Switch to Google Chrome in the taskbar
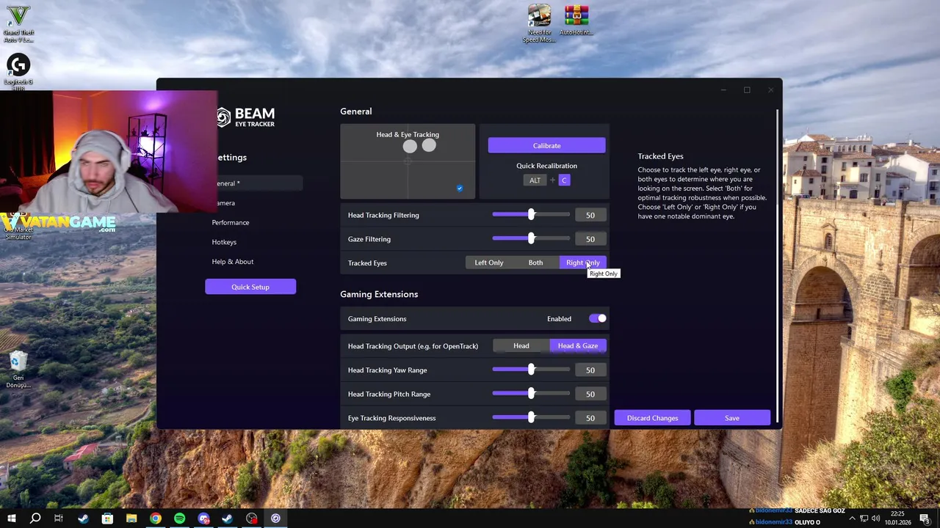 (x=156, y=518)
